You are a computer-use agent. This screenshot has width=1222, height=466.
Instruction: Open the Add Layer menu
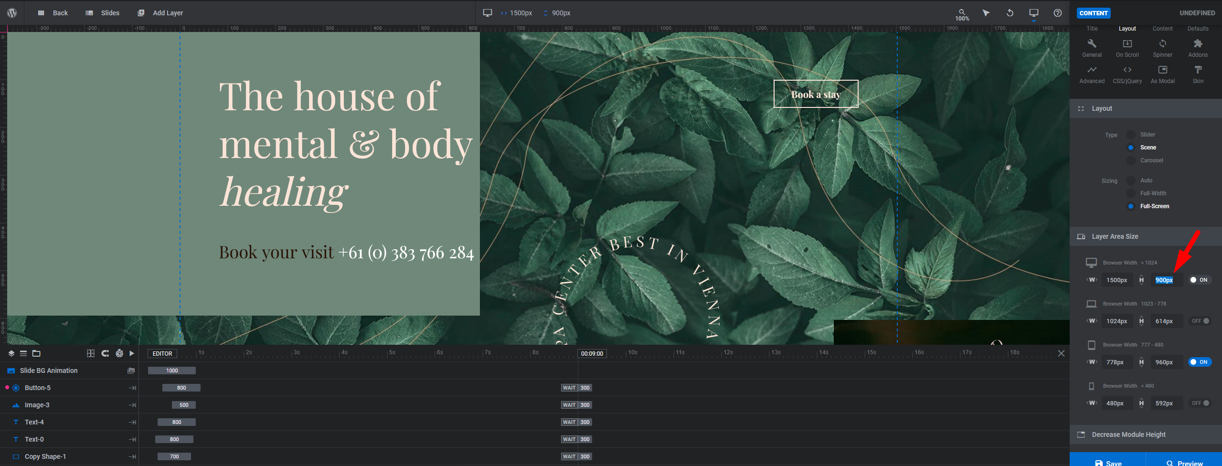point(160,13)
